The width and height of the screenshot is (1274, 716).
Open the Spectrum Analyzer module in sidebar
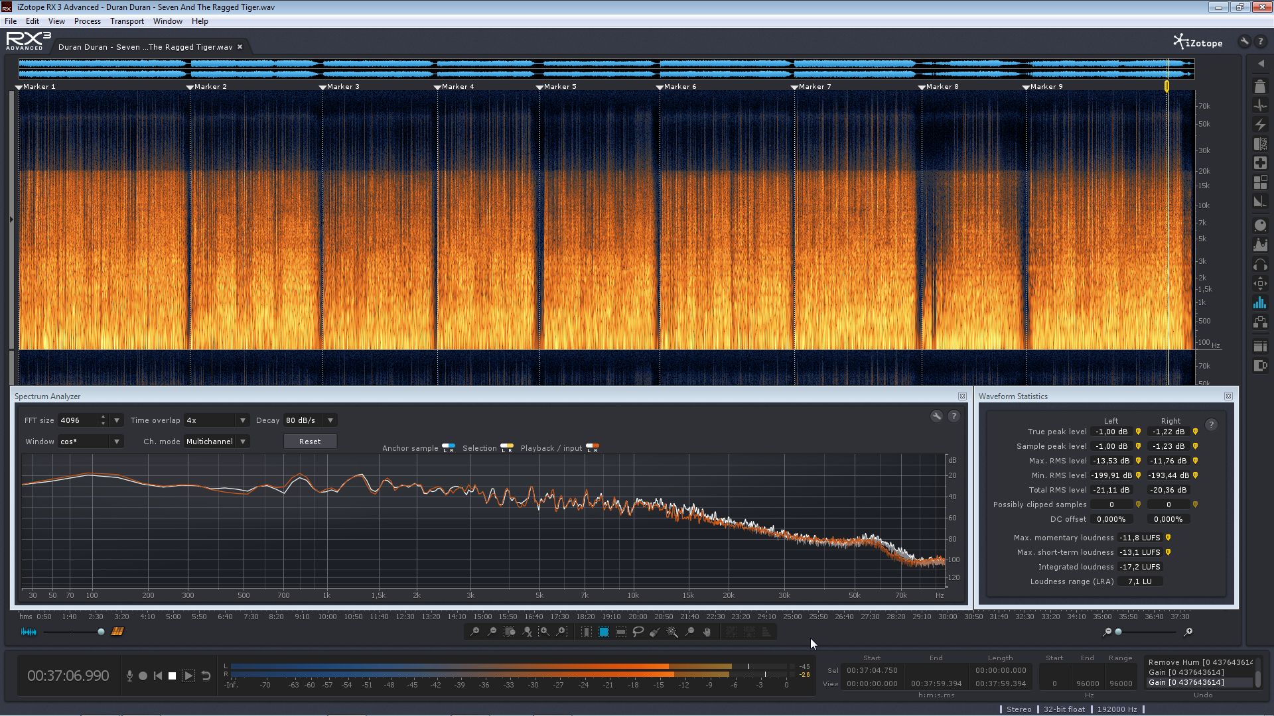pos(1260,303)
